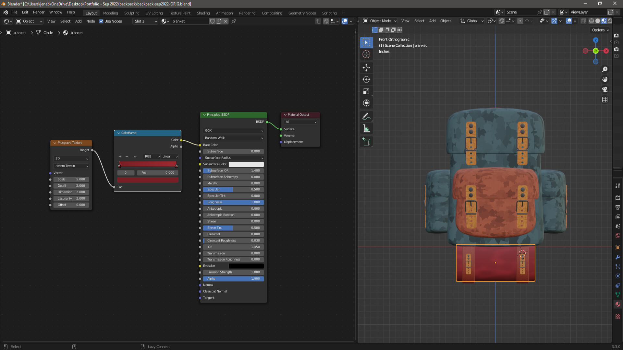
Task: Open the Render menu
Action: coord(39,12)
